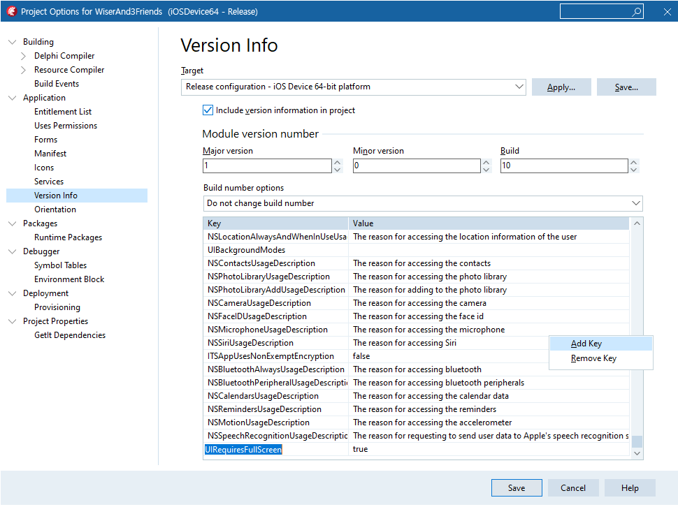Select Runtime Packages in the tree
This screenshot has width=678, height=507.
click(68, 237)
